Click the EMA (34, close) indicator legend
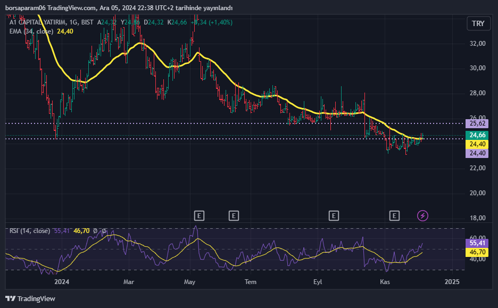498x308 pixels. pos(31,31)
